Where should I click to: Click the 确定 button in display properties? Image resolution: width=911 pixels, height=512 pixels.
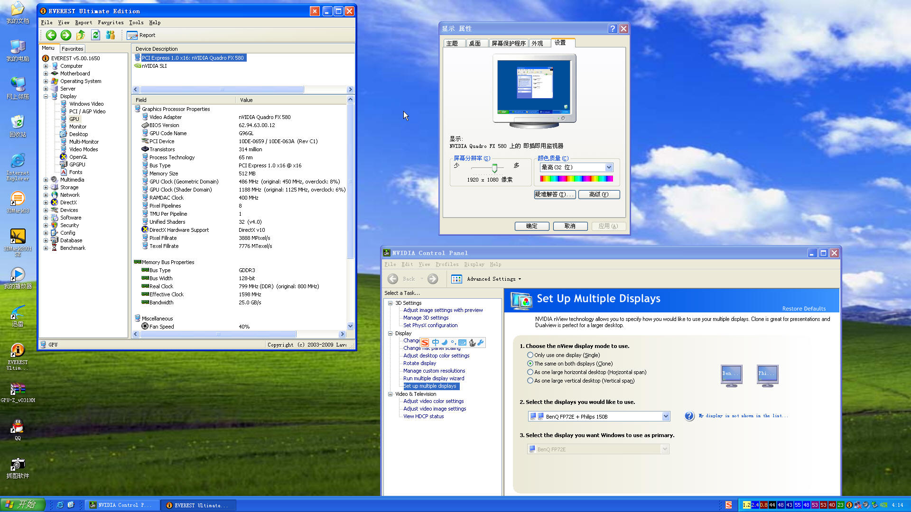click(x=532, y=227)
